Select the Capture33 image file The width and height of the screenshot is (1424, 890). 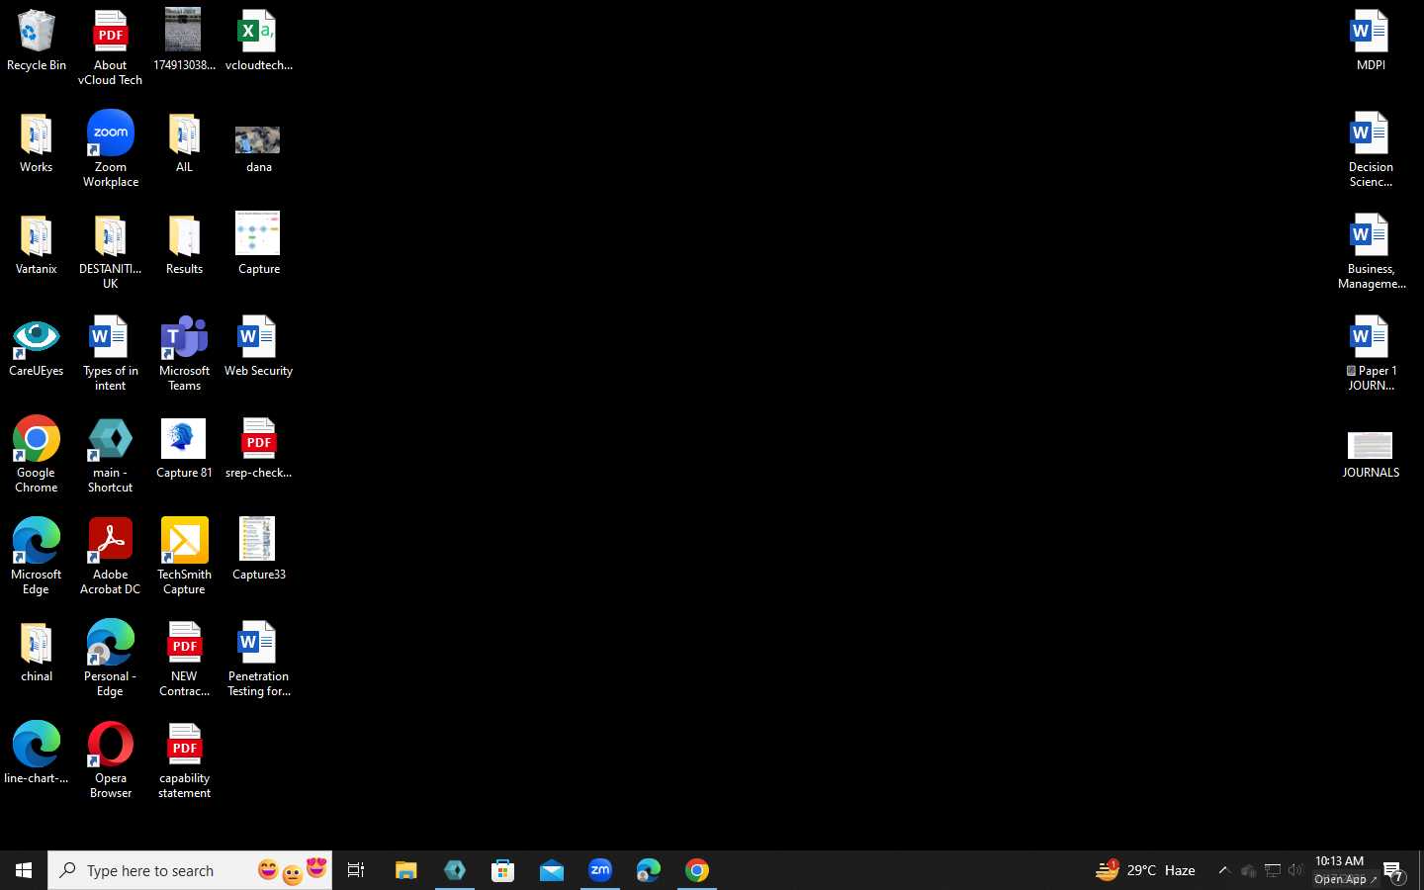[258, 550]
